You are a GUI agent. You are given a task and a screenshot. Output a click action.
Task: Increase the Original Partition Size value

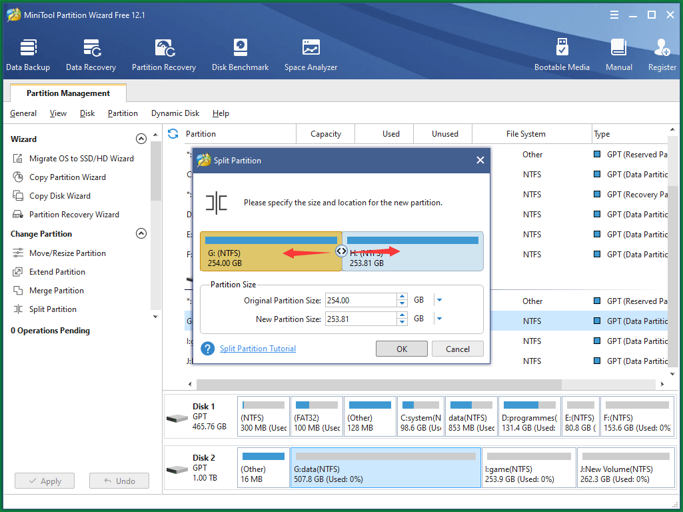pyautogui.click(x=402, y=297)
